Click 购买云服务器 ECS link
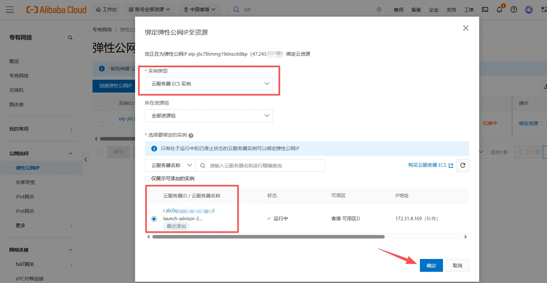Image resolution: width=547 pixels, height=283 pixels. (x=430, y=165)
